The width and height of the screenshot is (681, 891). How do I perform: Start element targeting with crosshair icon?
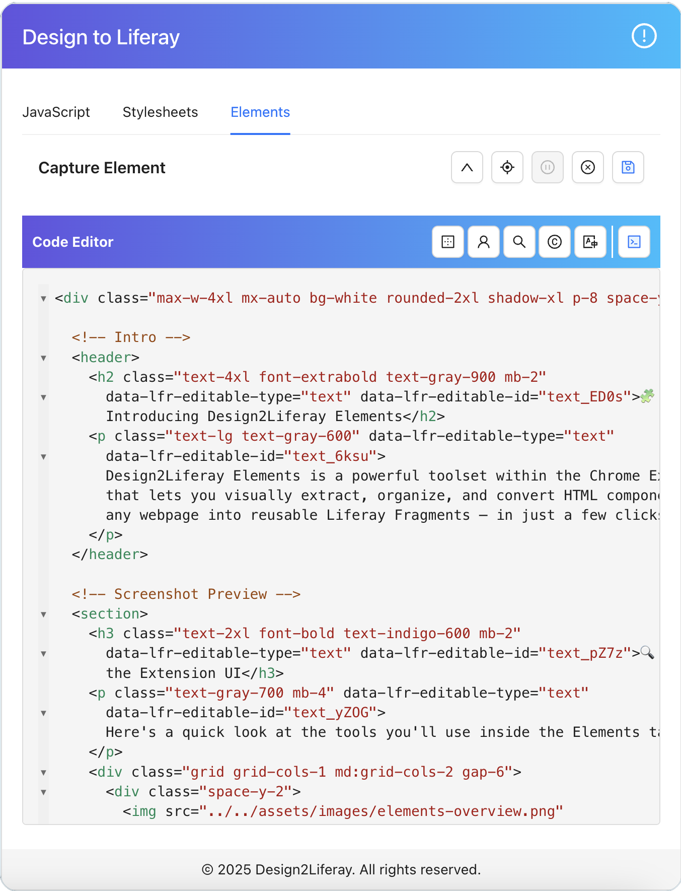pyautogui.click(x=507, y=167)
